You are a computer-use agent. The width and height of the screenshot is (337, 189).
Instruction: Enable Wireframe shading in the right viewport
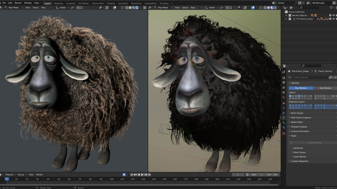click(265, 8)
